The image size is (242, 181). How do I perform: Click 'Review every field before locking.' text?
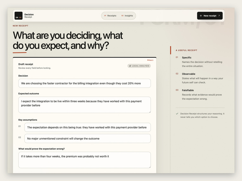click(35, 68)
